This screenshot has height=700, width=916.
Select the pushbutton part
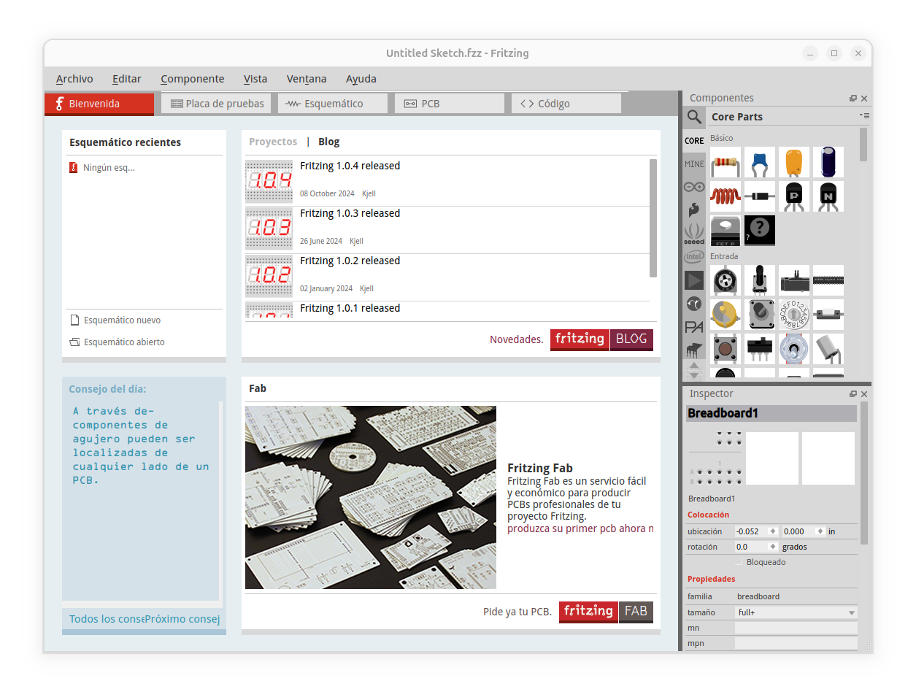click(x=726, y=349)
